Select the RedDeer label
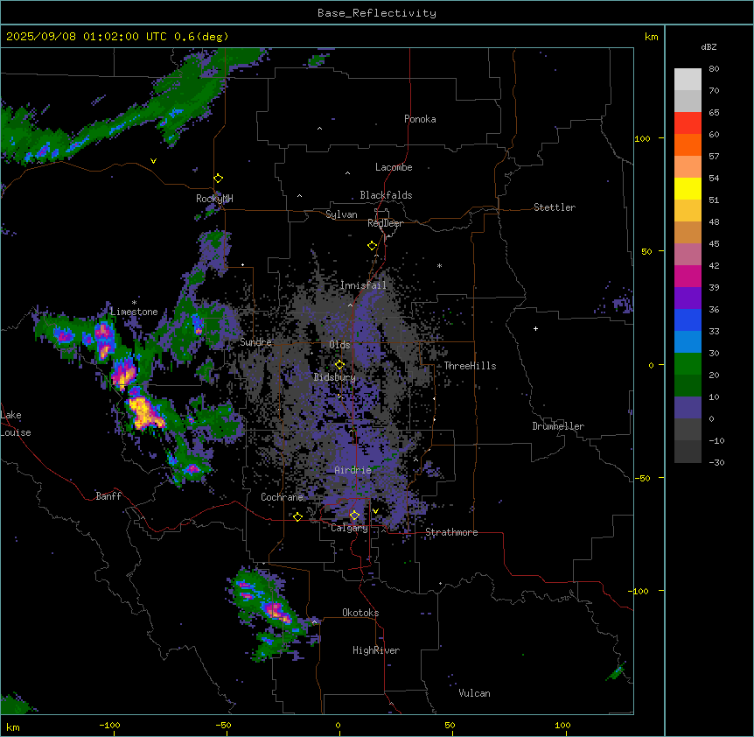Screen dimensions: 754x737 click(x=385, y=223)
